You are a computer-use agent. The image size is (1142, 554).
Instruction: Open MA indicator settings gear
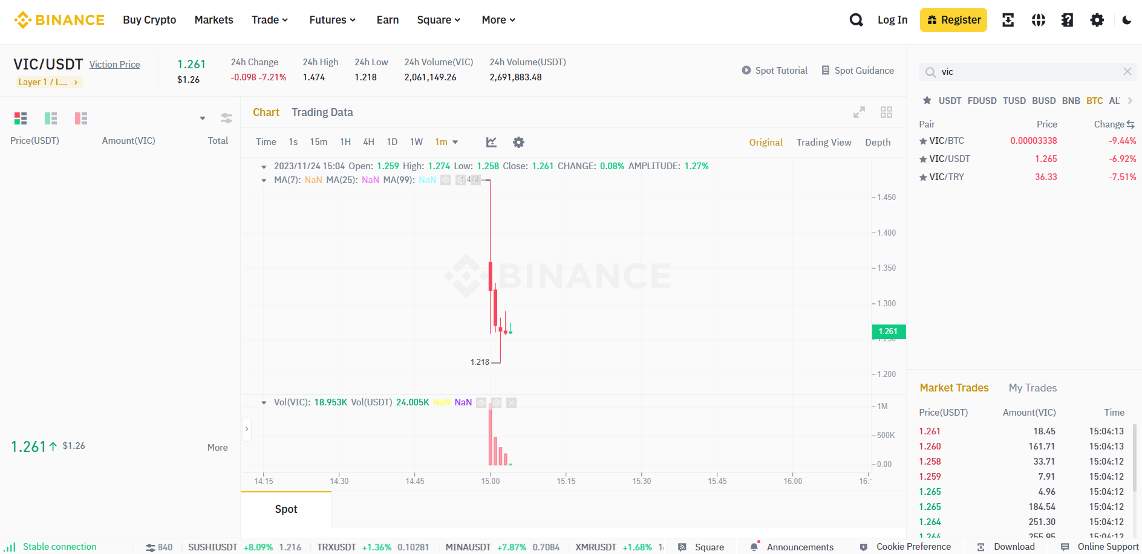coord(460,180)
